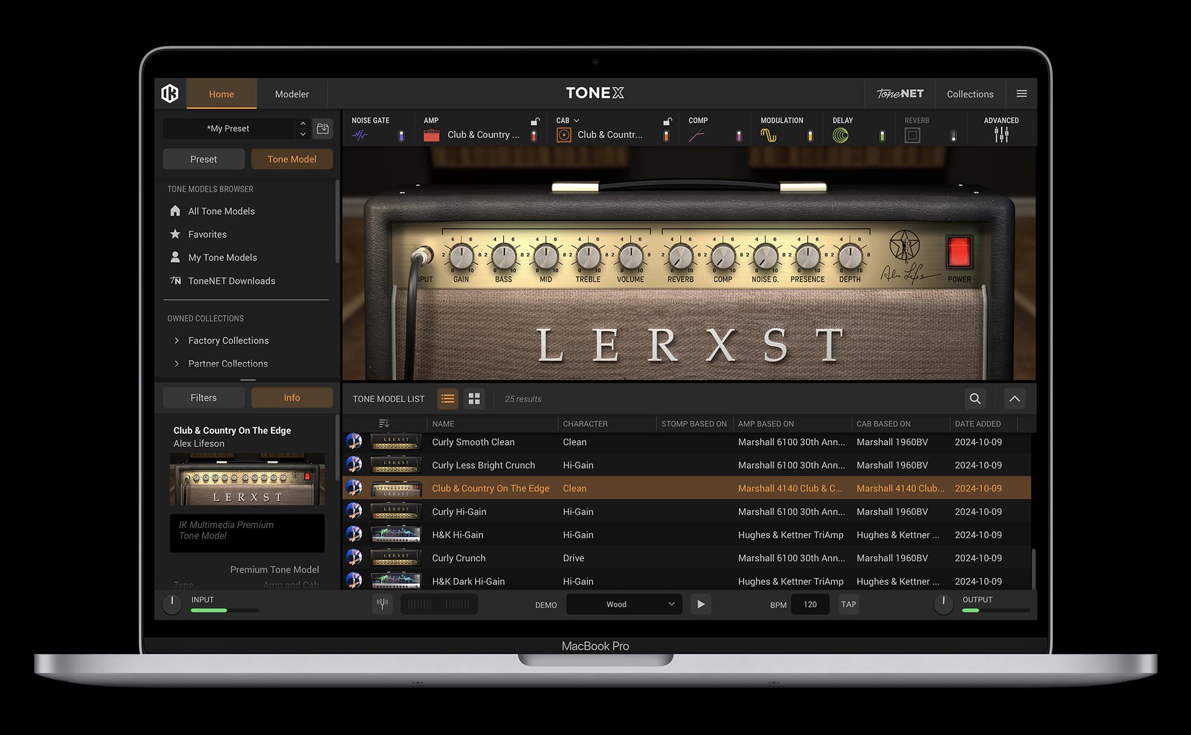Switch to the Modeler tab
Viewport: 1191px width, 735px height.
291,93
